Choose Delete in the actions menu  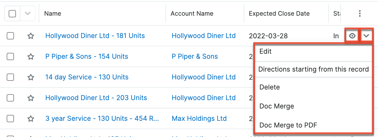(x=270, y=87)
